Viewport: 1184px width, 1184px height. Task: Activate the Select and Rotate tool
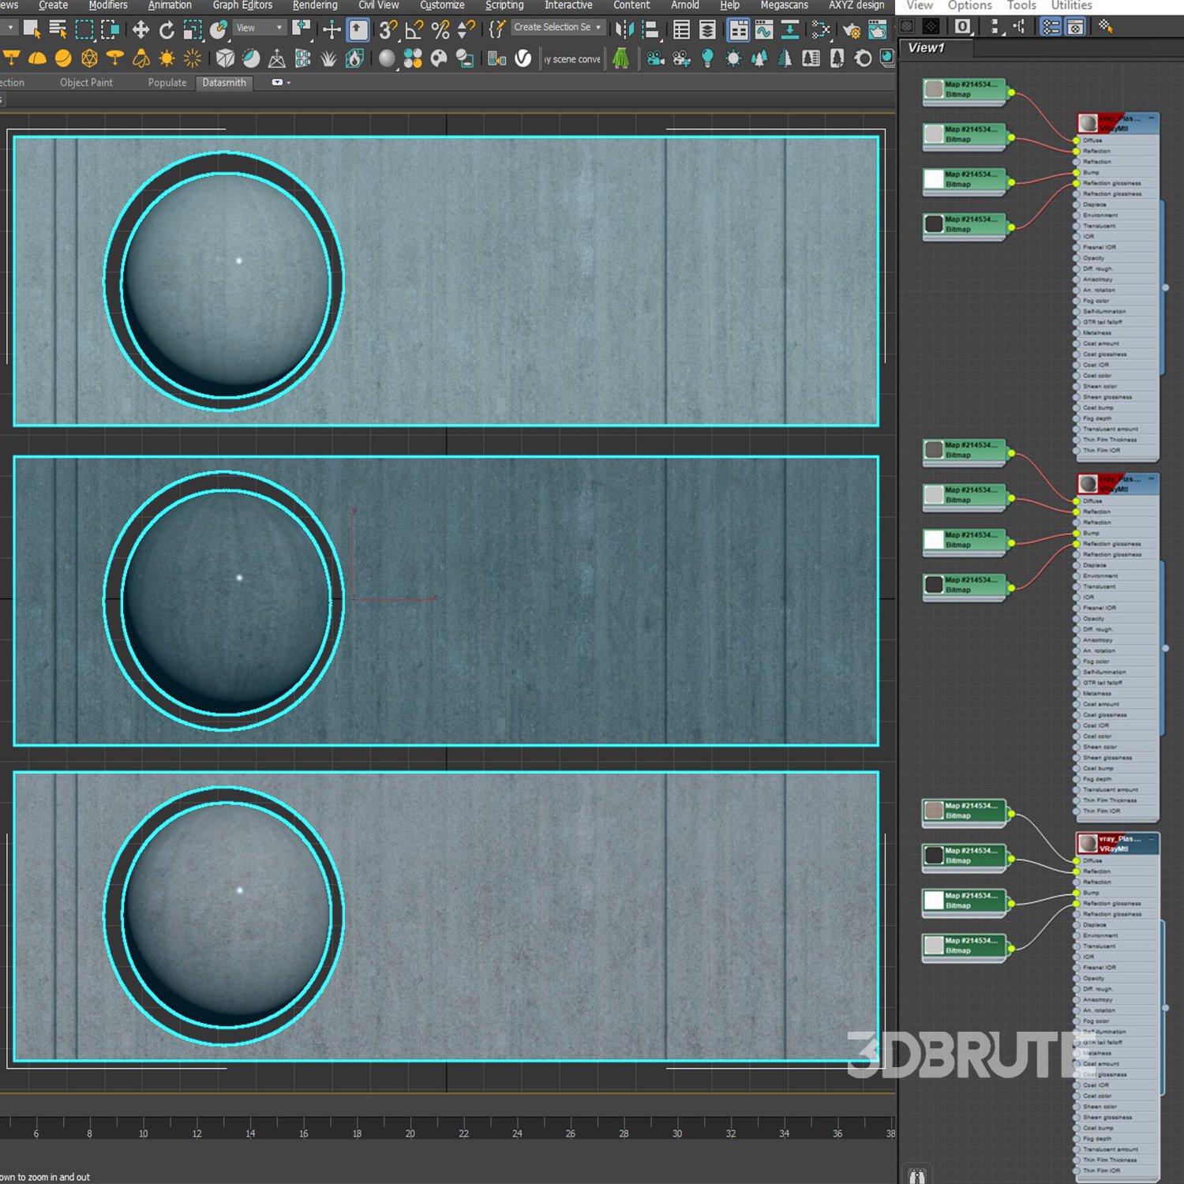pyautogui.click(x=167, y=30)
